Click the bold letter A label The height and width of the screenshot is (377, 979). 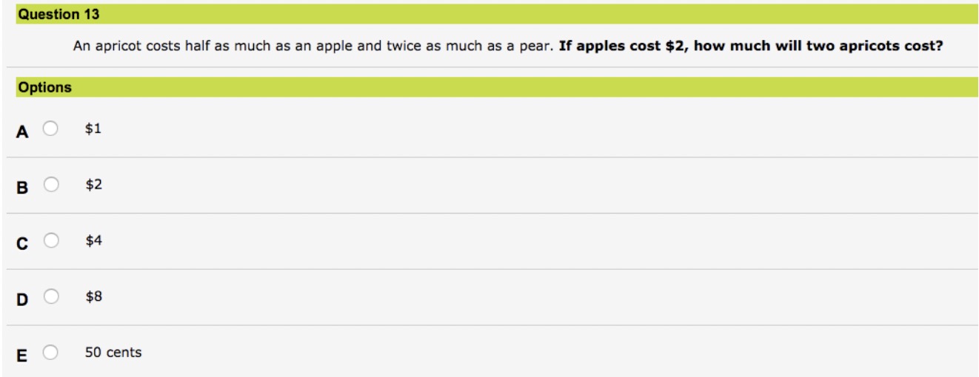22,132
